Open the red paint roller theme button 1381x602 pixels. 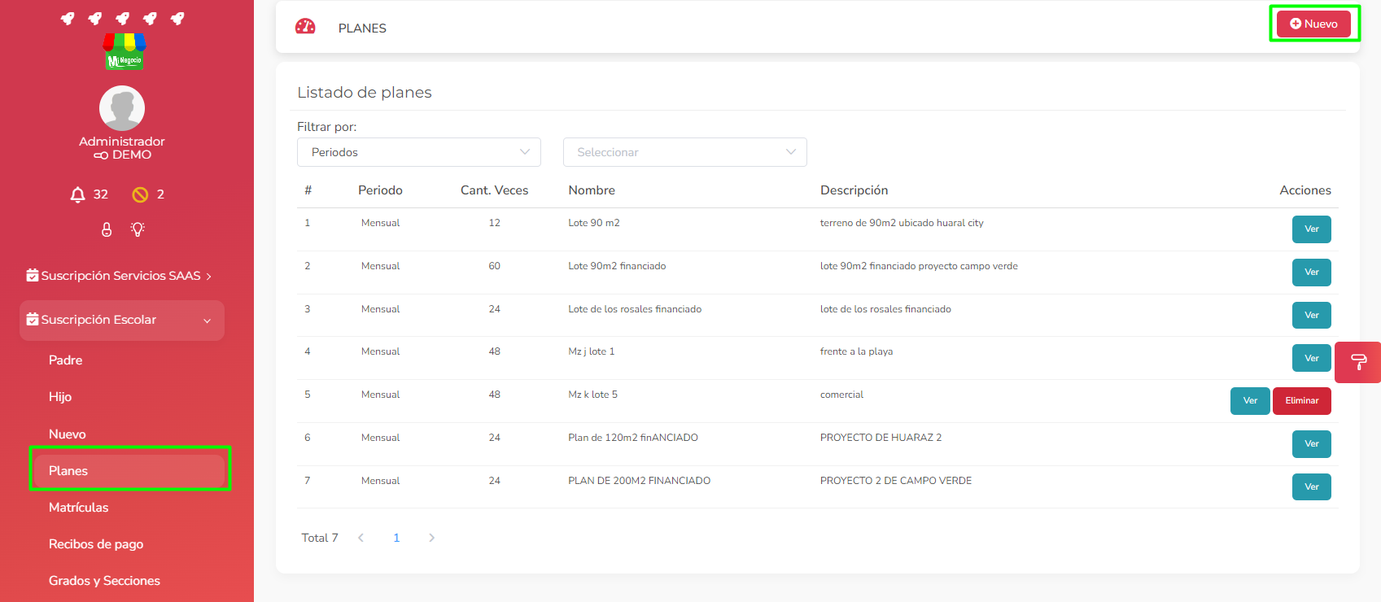pyautogui.click(x=1357, y=362)
